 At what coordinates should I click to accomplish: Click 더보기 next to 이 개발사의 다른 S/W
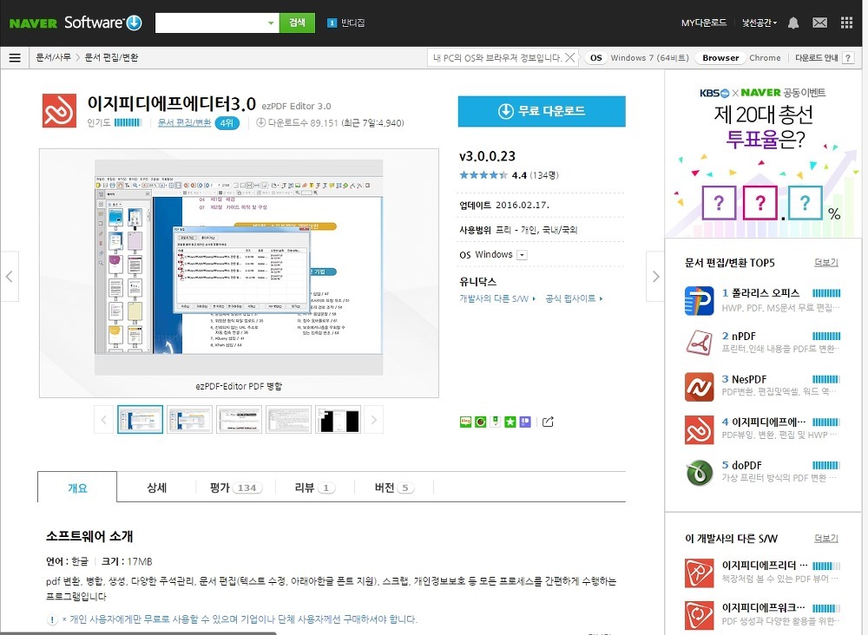pos(826,538)
